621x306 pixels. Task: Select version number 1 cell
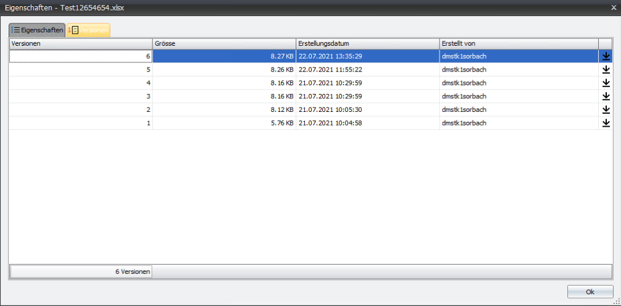[81, 123]
